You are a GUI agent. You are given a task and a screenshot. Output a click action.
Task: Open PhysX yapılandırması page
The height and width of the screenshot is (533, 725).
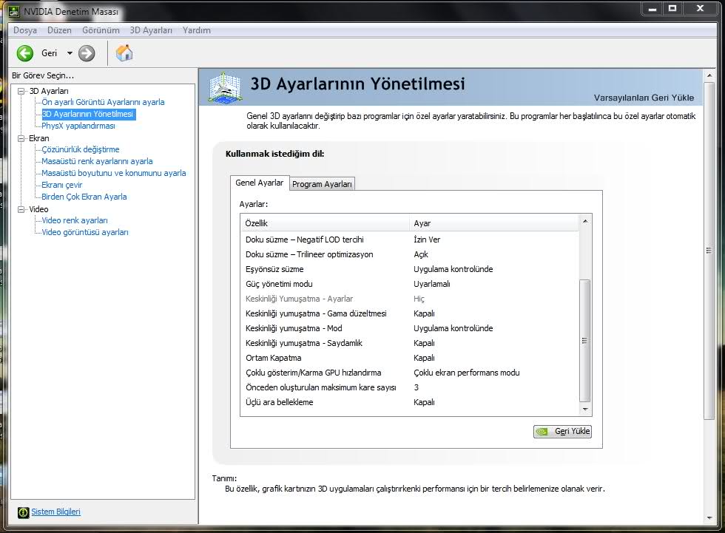pos(78,126)
